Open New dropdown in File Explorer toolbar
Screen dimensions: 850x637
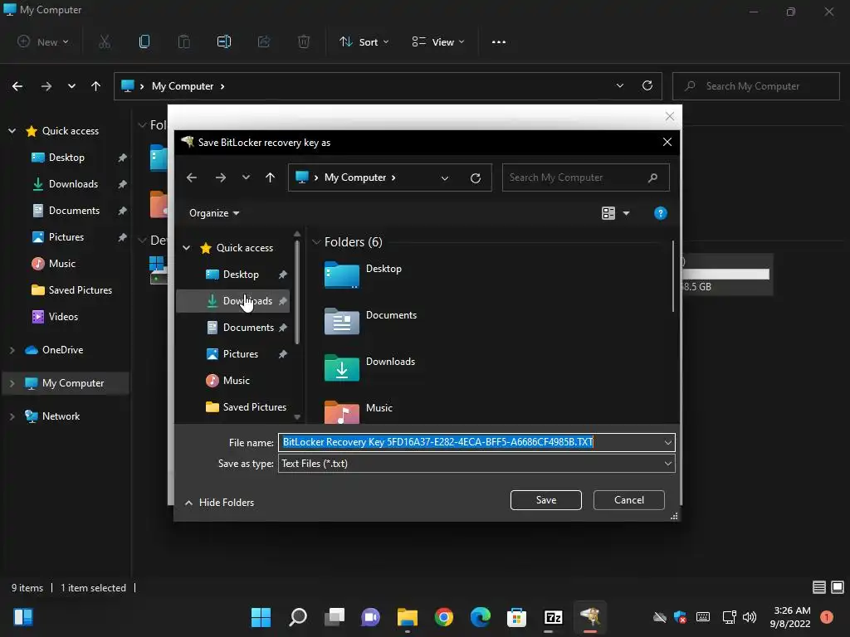click(x=43, y=41)
